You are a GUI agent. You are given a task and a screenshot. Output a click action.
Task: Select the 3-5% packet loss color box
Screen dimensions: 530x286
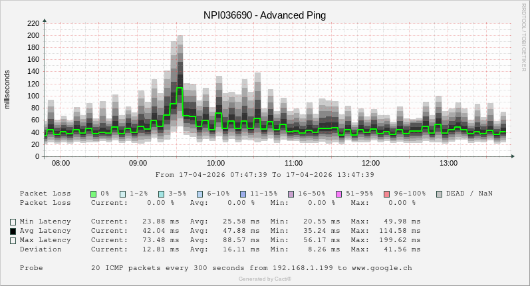point(161,194)
